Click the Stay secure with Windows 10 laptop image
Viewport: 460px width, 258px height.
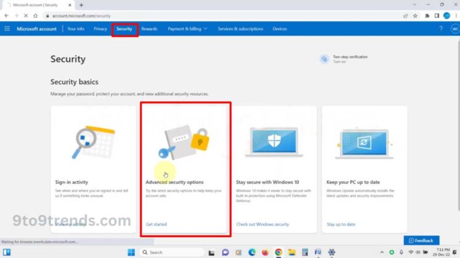pos(274,142)
